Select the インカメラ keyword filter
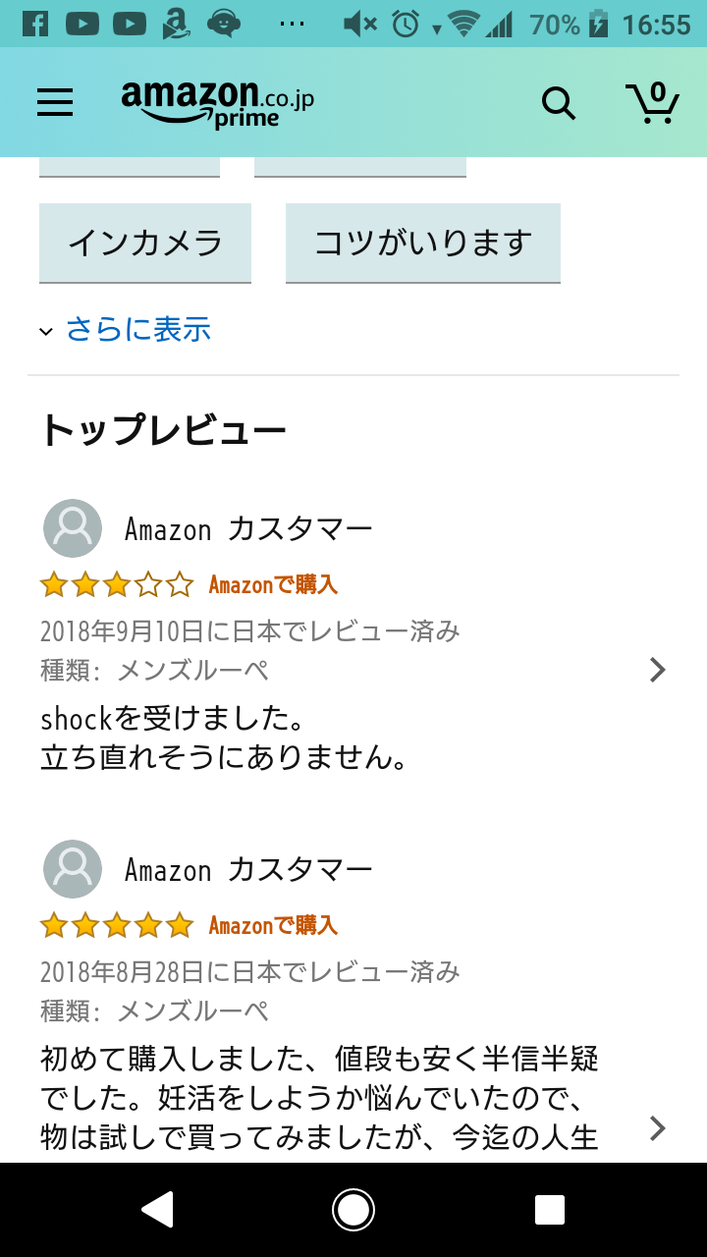Viewport: 707px width, 1257px height. coord(145,243)
